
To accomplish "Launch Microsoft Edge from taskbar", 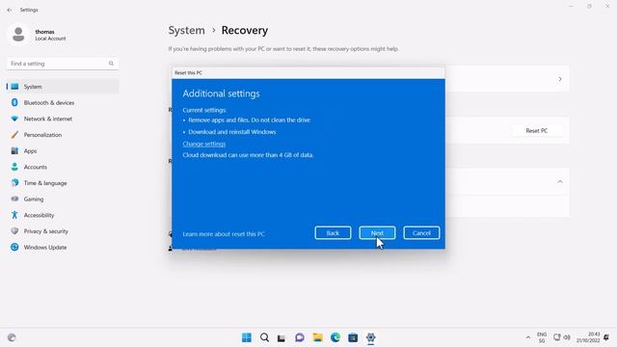I will click(x=335, y=337).
